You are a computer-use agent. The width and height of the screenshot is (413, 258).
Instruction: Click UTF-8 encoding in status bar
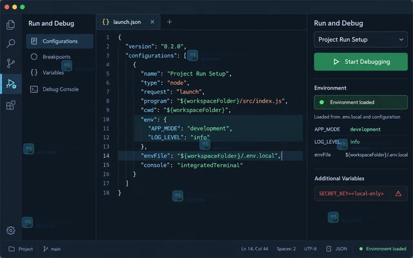pos(310,249)
